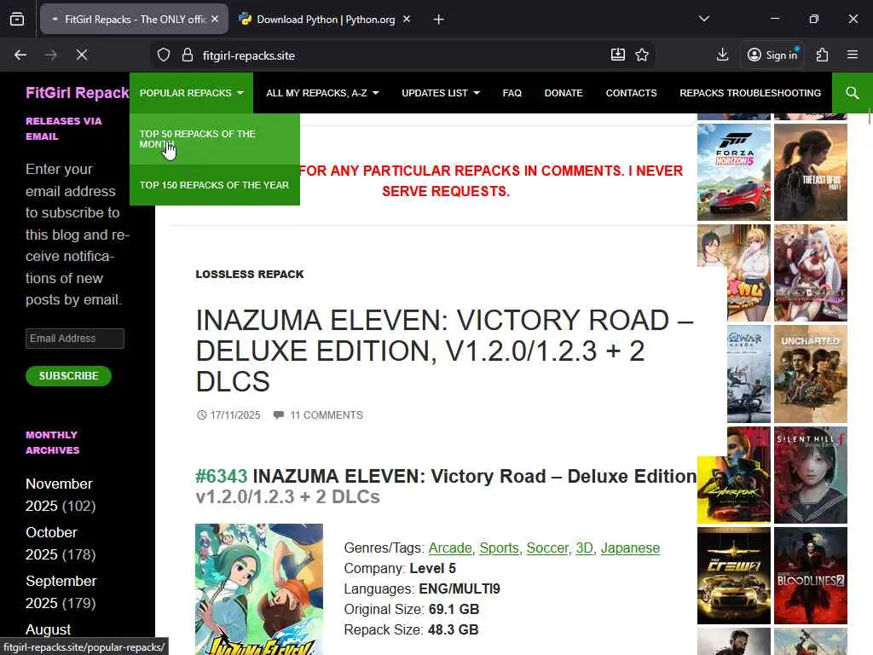This screenshot has height=655, width=873.
Task: Click the 3D genre tag
Action: point(584,548)
